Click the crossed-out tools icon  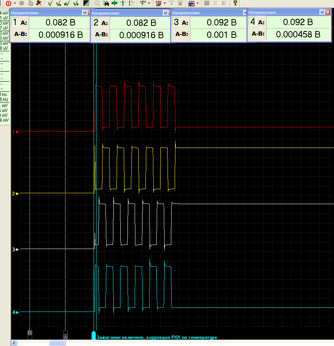point(39,3)
